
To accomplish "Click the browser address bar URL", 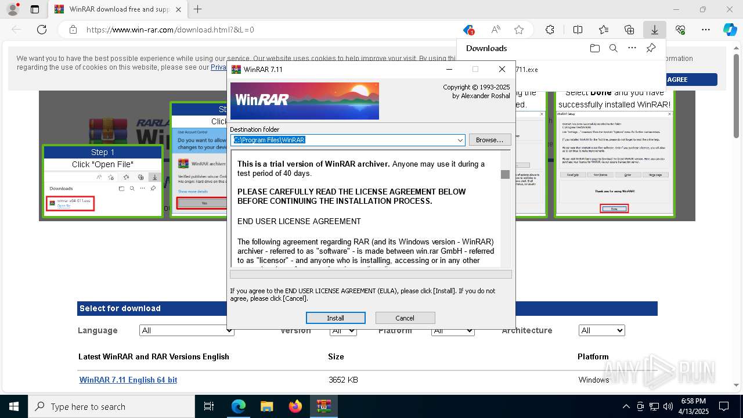I will pos(170,30).
